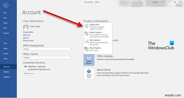This screenshot has height=98, width=184.
Task: Choose About Updates menu entry
Action: tap(98, 49)
